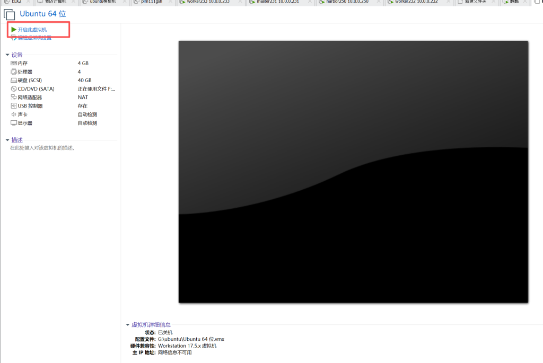Viewport: 543px width, 363px height.
Task: Click the CD/DVD (SATA) disc icon
Action: 14,88
